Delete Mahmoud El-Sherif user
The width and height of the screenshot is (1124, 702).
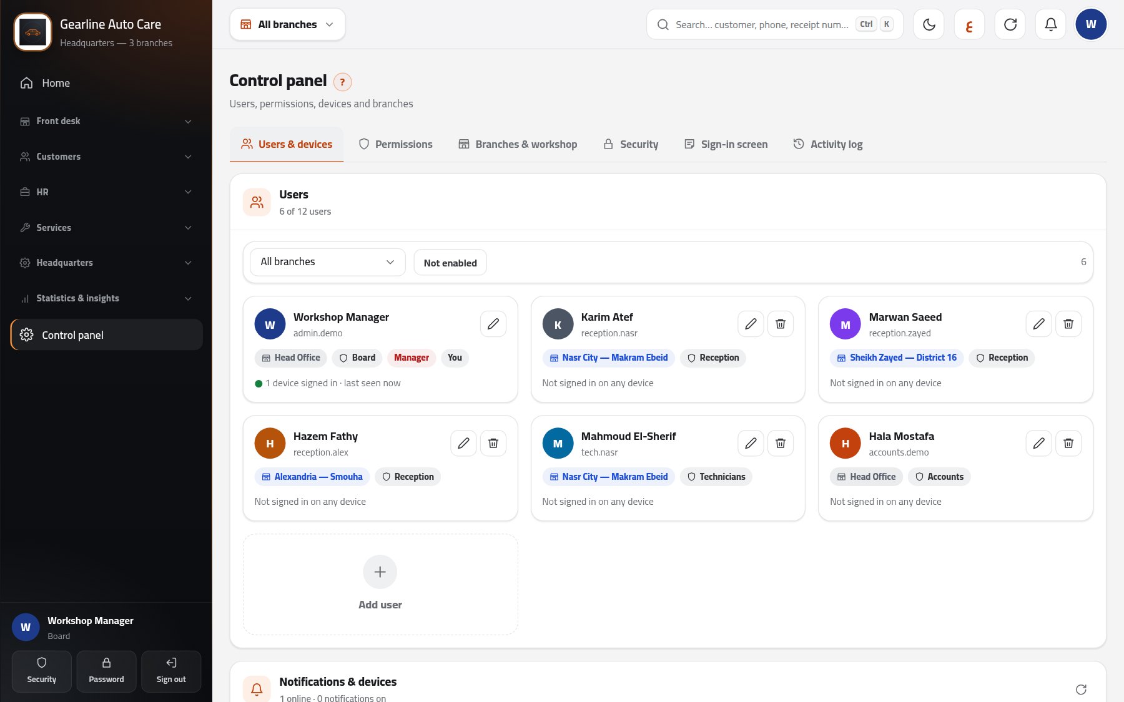(781, 443)
